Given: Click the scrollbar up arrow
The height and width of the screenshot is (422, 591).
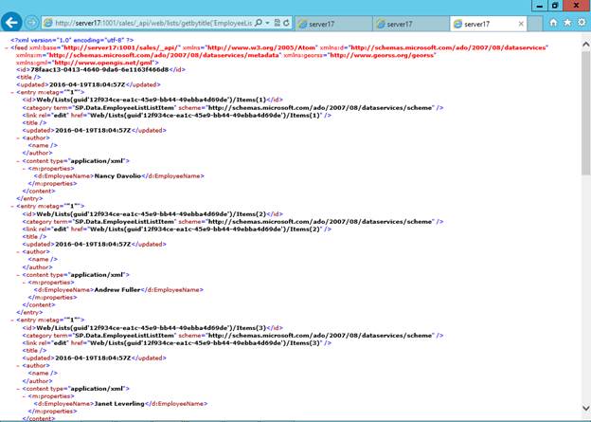Looking at the screenshot, I should (x=585, y=45).
